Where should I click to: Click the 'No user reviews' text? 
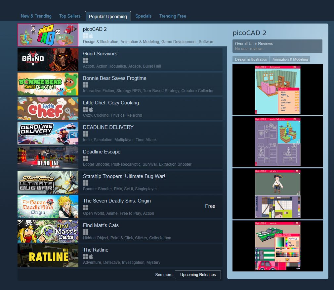click(x=249, y=49)
